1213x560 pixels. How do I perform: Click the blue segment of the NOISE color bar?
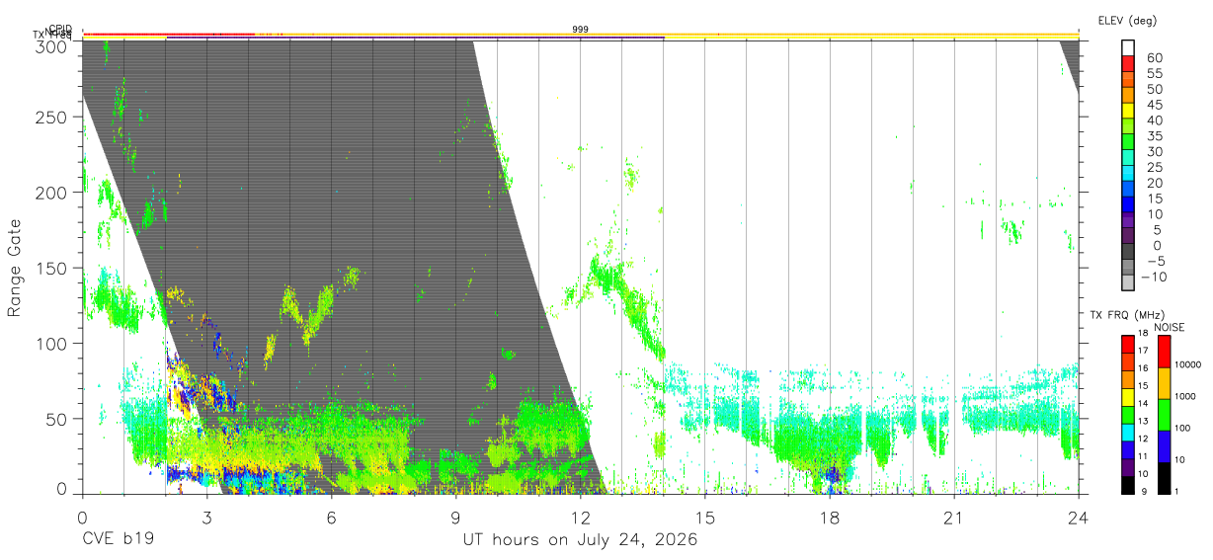click(1164, 445)
